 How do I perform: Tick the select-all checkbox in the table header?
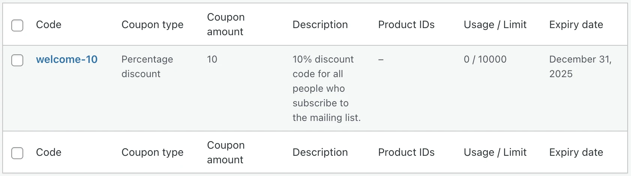tap(17, 25)
